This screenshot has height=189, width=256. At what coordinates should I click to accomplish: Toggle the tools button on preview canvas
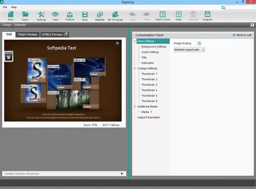(9, 57)
